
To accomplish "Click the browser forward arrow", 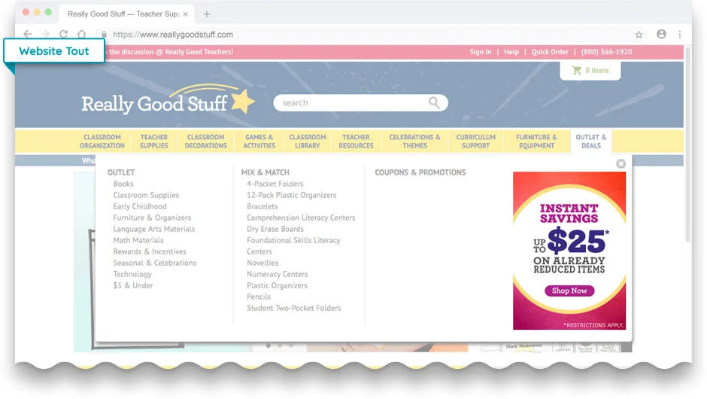I will tap(46, 35).
